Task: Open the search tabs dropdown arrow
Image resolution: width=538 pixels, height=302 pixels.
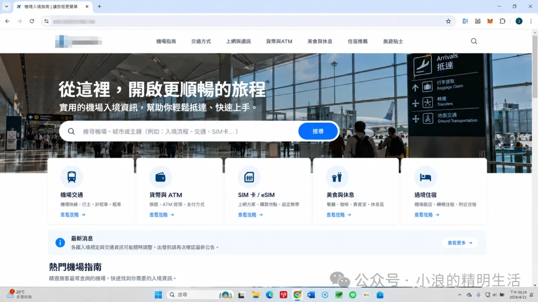Action: (6, 6)
